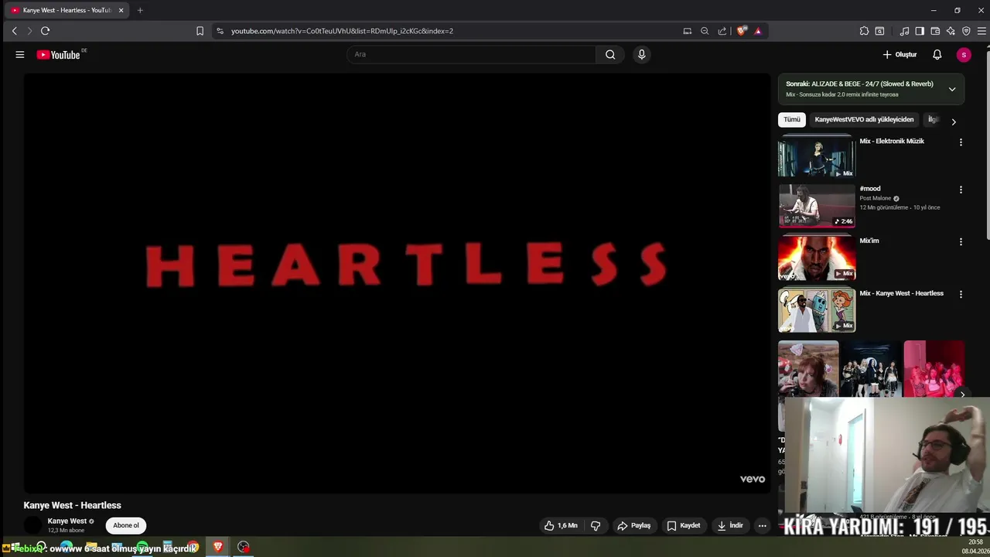Select the Tümü filter chip
This screenshot has height=557, width=990.
pyautogui.click(x=792, y=120)
